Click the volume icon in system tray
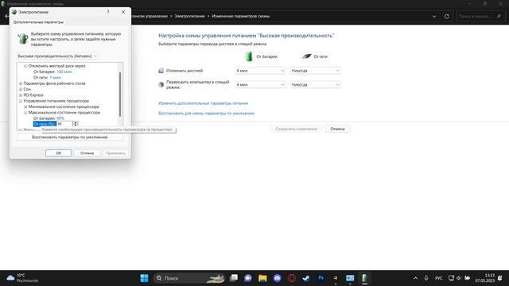Image resolution: width=509 pixels, height=286 pixels. coord(459,278)
